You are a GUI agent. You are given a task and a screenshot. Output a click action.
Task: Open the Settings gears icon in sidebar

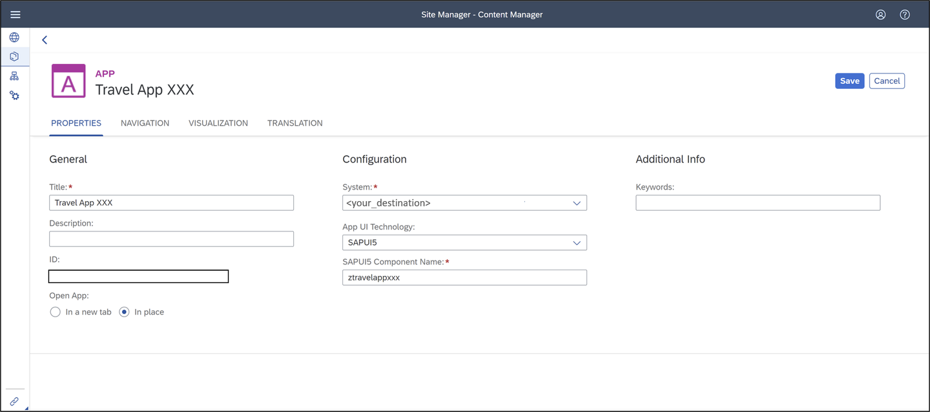pos(14,95)
